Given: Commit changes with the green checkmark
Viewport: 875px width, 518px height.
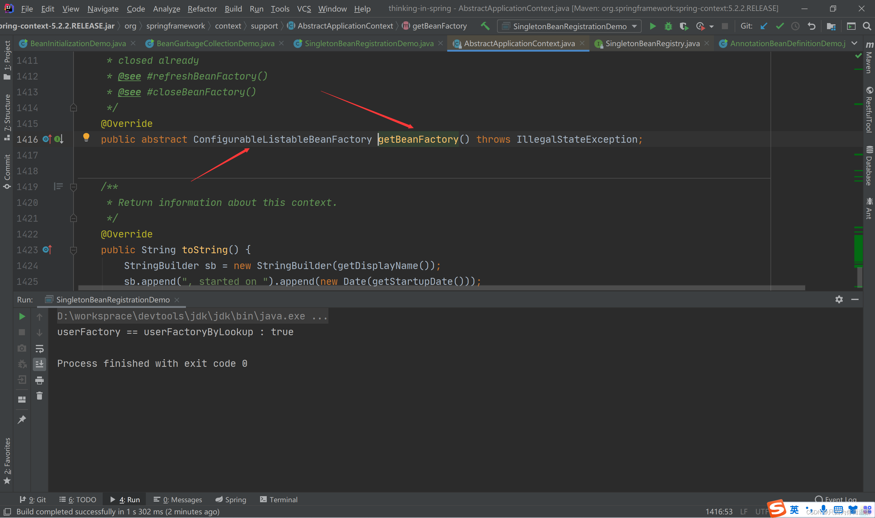Looking at the screenshot, I should 780,26.
